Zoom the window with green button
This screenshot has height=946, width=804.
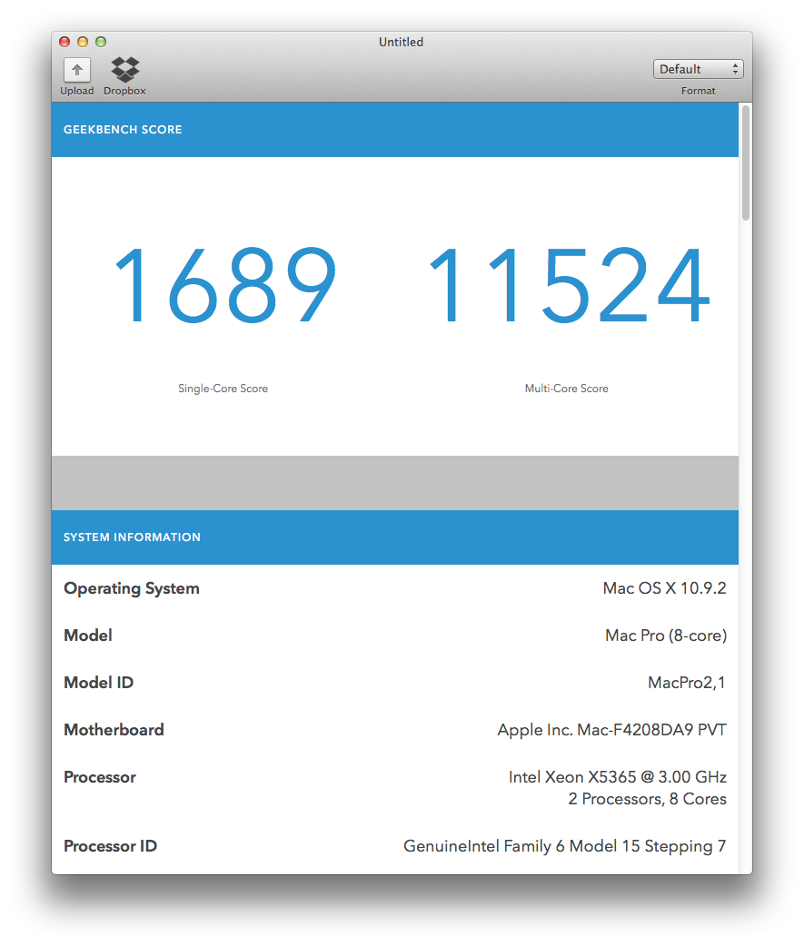pos(101,42)
